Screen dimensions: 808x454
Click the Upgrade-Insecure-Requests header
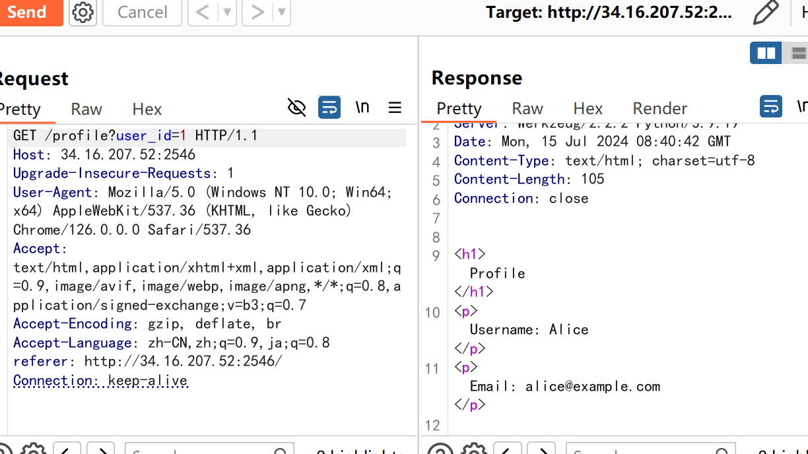123,174
